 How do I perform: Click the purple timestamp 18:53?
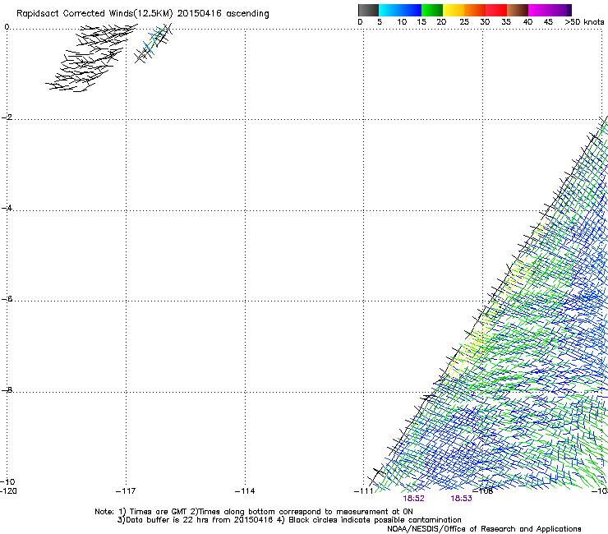[x=461, y=499]
